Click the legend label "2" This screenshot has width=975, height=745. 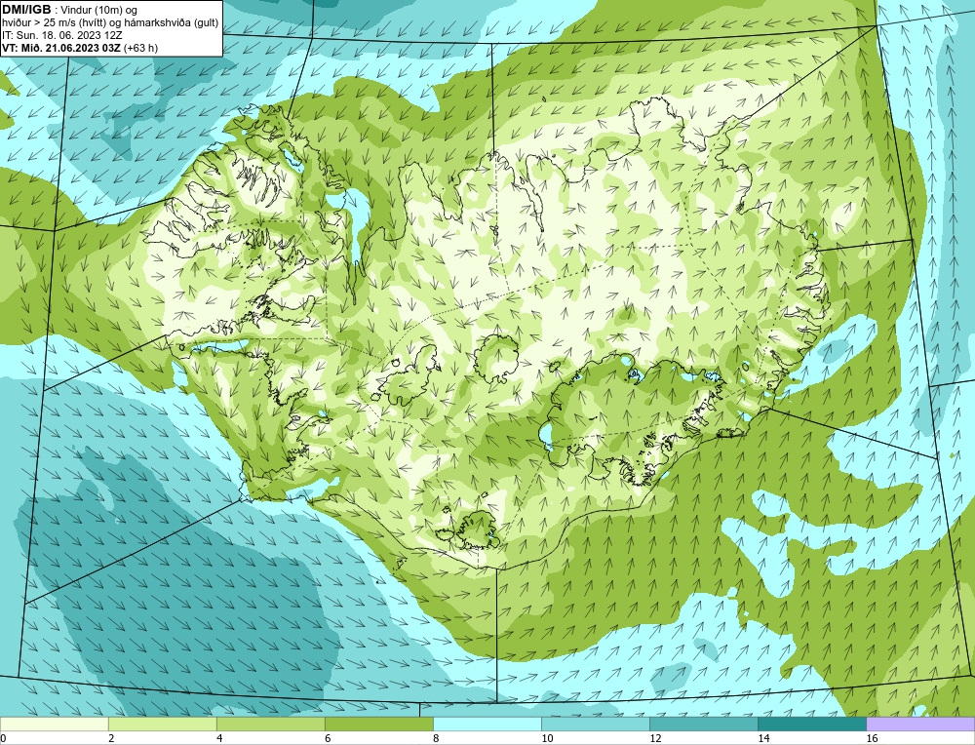coord(111,738)
